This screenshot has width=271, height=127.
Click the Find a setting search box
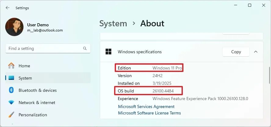[x=48, y=48]
